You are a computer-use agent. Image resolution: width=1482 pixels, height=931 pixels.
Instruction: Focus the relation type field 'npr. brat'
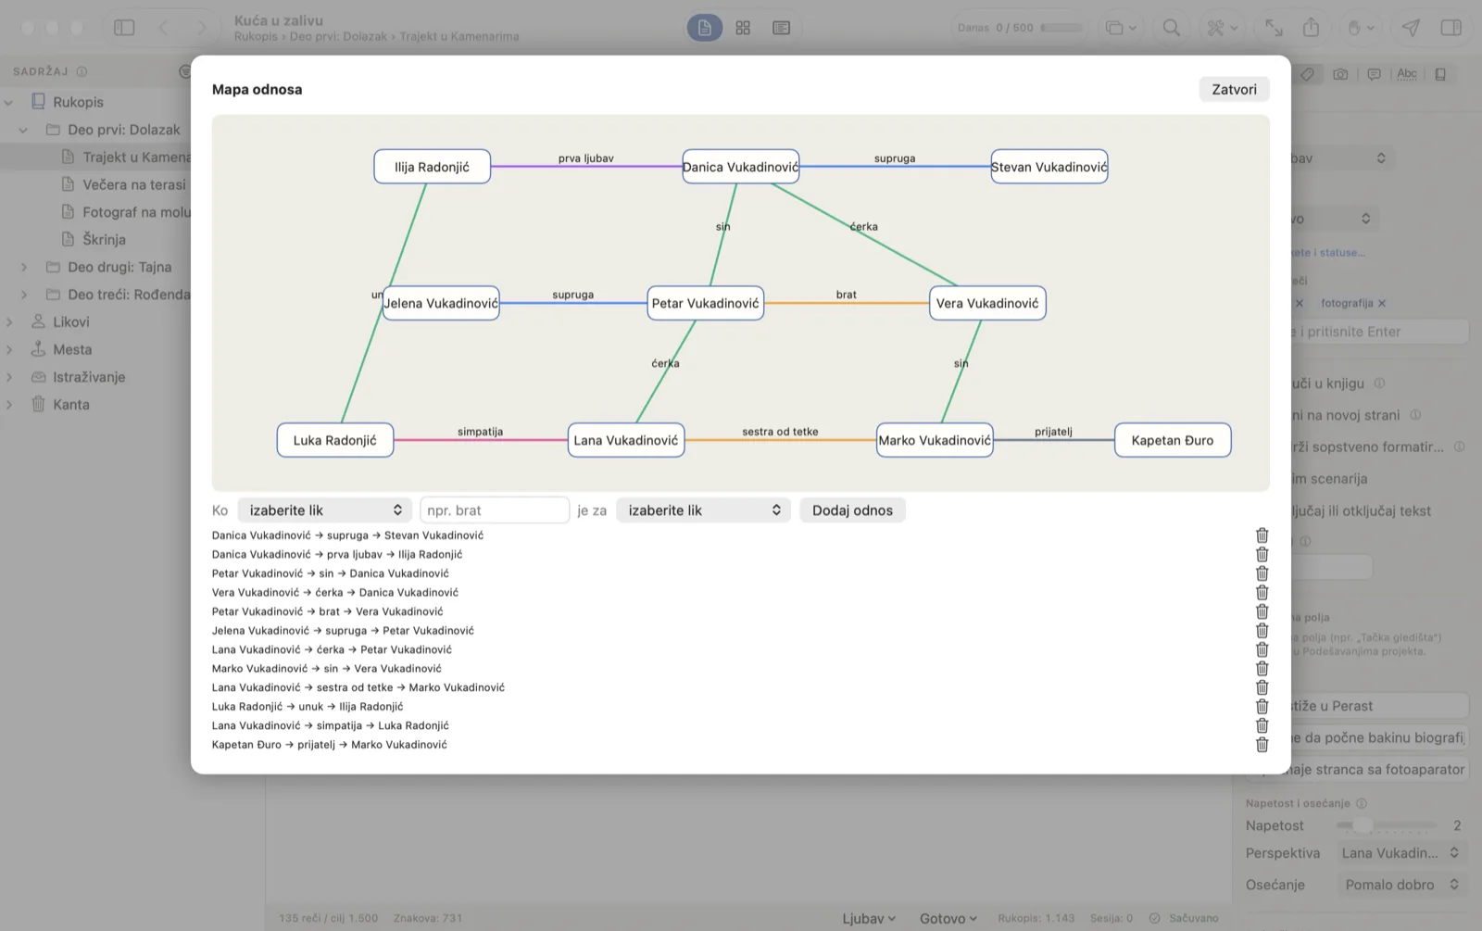[x=495, y=510]
